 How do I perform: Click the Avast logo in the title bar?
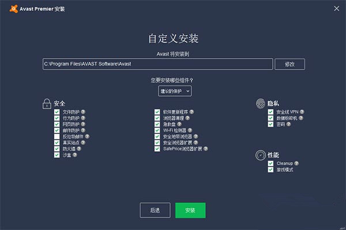tap(14, 9)
